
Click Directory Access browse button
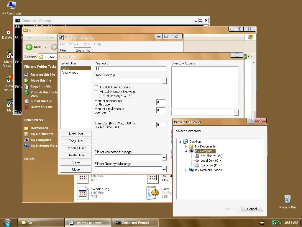coord(236,113)
